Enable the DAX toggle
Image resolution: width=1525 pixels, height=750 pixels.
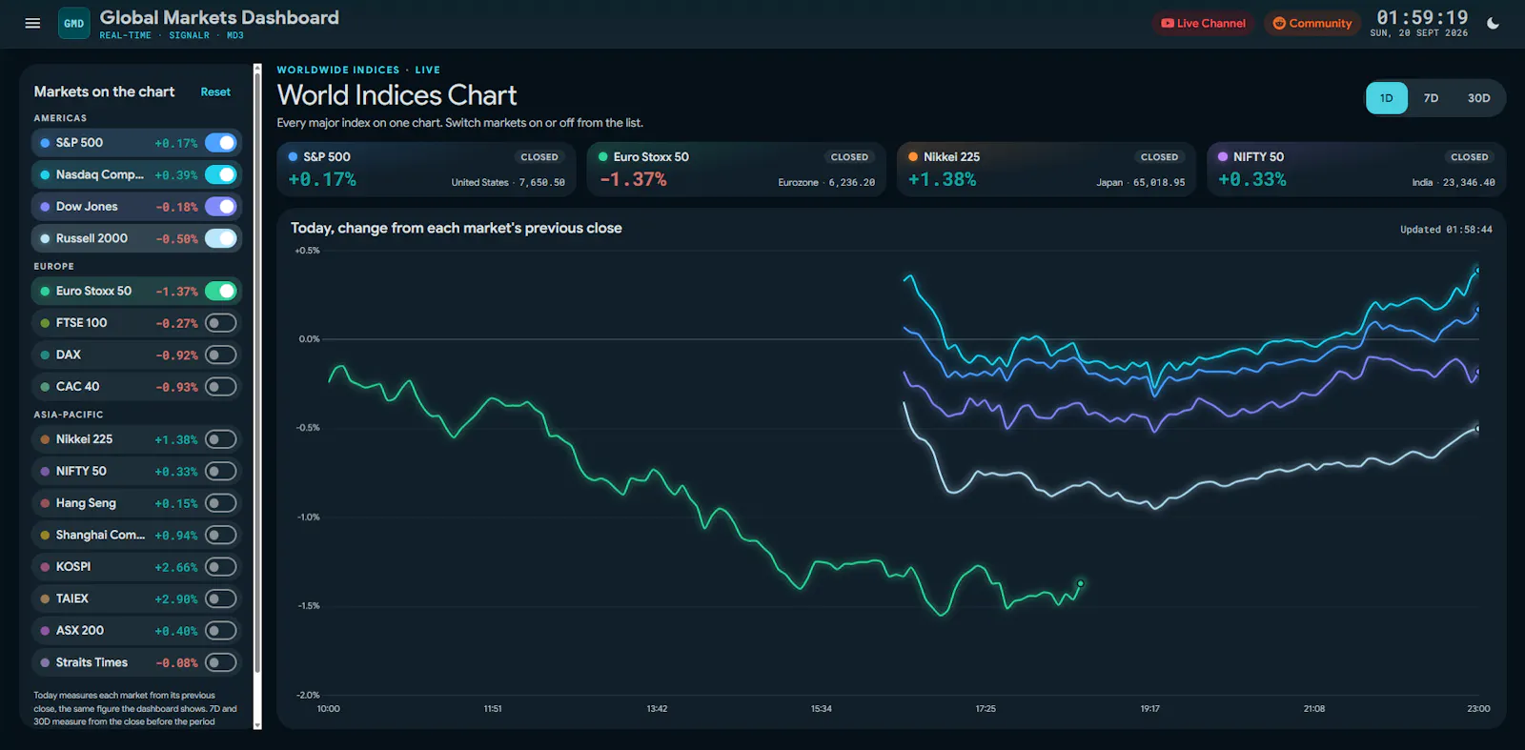coord(221,355)
